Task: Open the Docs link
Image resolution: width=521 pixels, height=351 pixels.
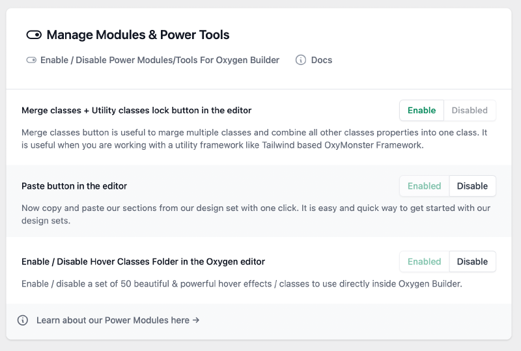Action: 322,60
